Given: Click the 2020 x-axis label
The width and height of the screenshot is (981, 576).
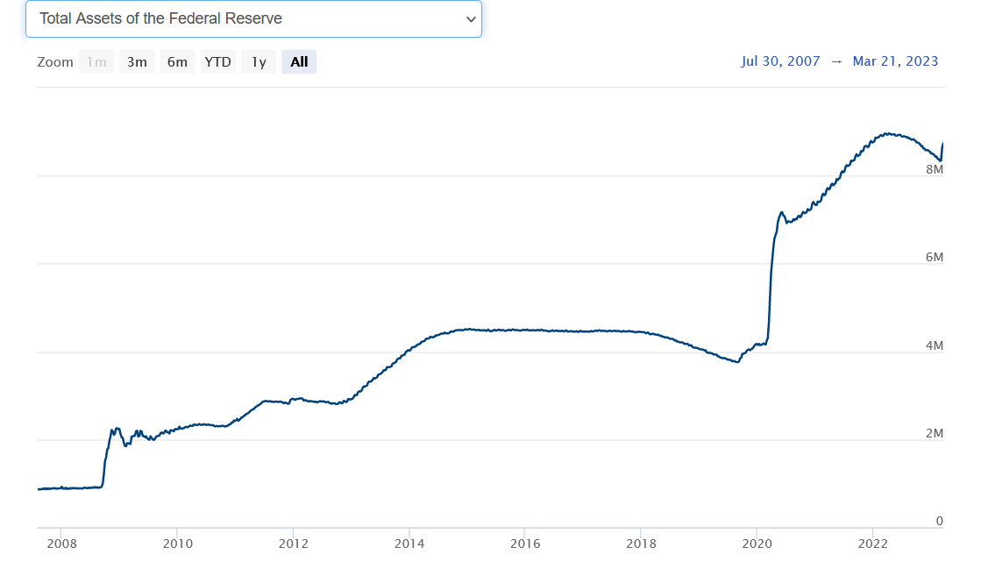Looking at the screenshot, I should [x=757, y=544].
